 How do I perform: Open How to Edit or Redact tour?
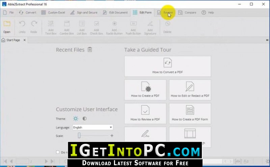(190, 90)
